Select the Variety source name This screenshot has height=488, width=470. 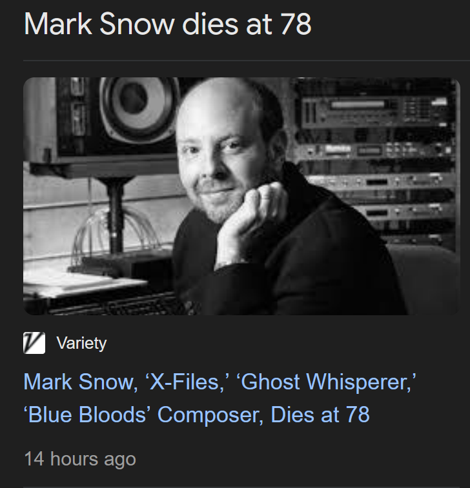[81, 343]
